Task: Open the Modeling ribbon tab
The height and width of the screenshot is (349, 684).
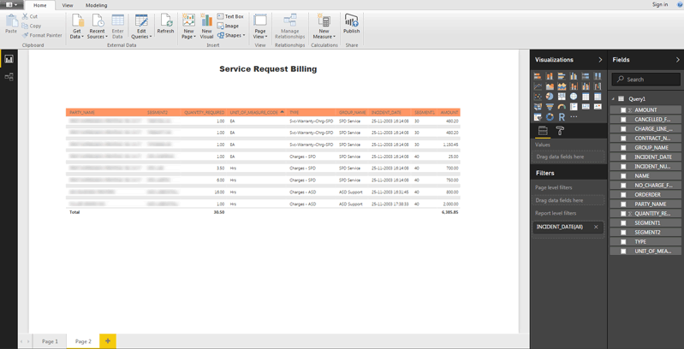Action: coord(97,5)
